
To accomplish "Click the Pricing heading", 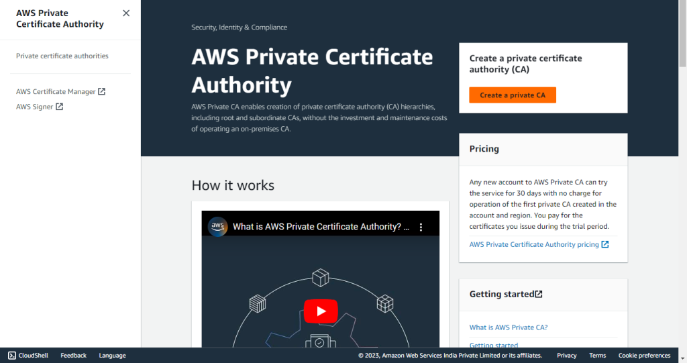I will (x=484, y=149).
